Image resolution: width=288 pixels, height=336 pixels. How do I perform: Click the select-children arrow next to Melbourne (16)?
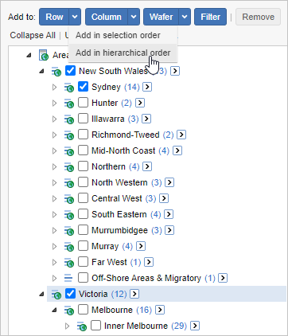click(x=160, y=310)
